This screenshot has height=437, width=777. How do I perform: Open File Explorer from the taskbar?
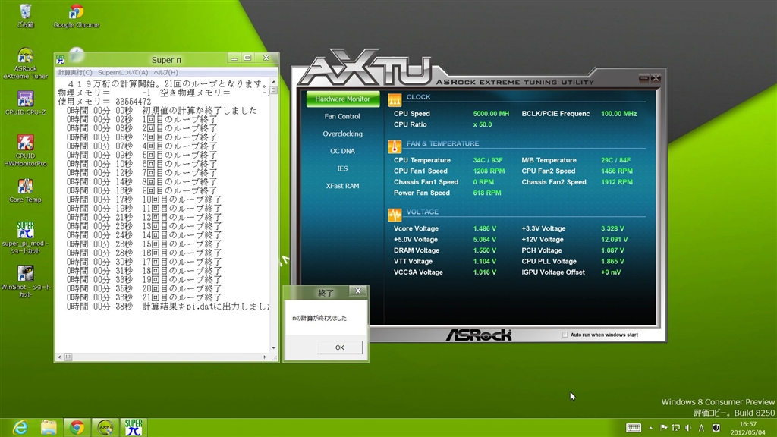(x=49, y=427)
